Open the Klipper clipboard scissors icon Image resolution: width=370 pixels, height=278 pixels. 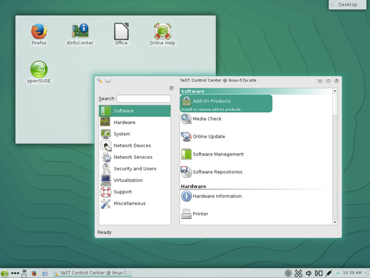coord(299,273)
